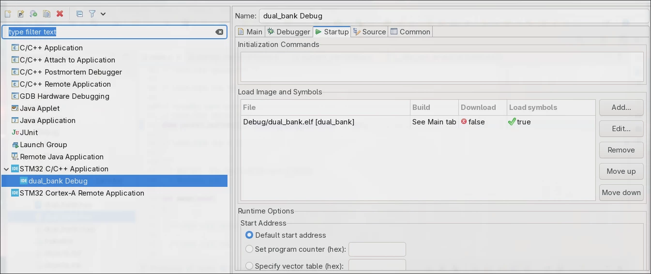
Task: Select JUnit configuration type
Action: [x=25, y=133]
